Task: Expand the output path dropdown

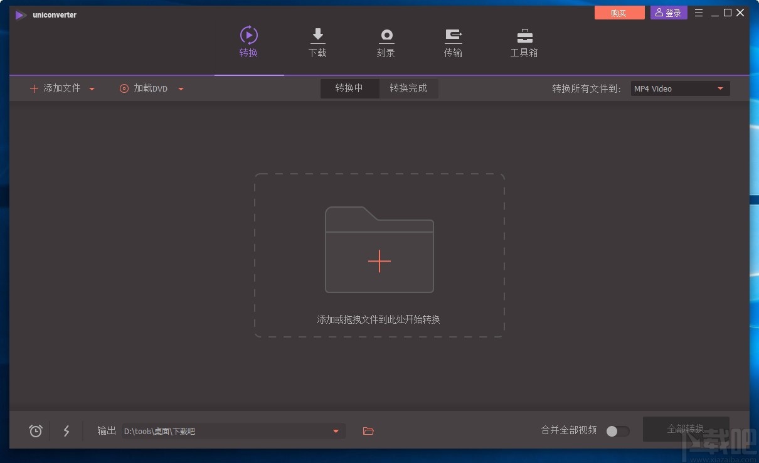Action: [336, 431]
